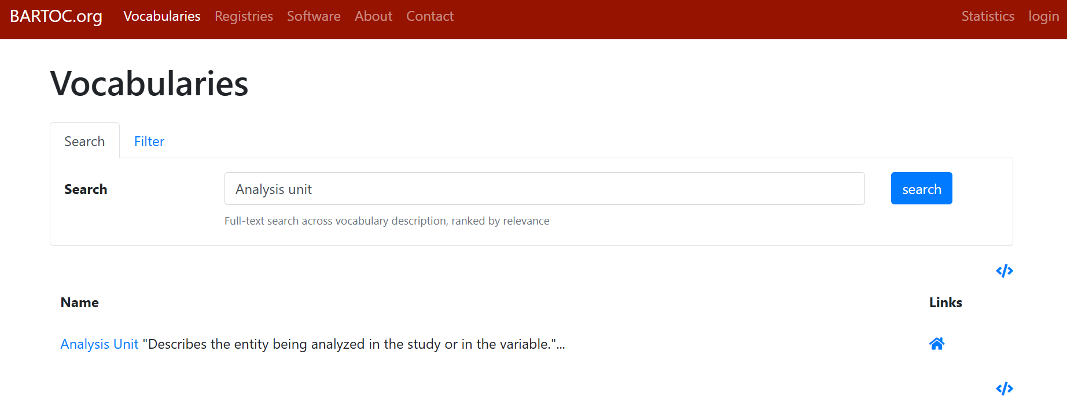Open the Registries nav item
This screenshot has width=1067, height=403.
point(244,16)
